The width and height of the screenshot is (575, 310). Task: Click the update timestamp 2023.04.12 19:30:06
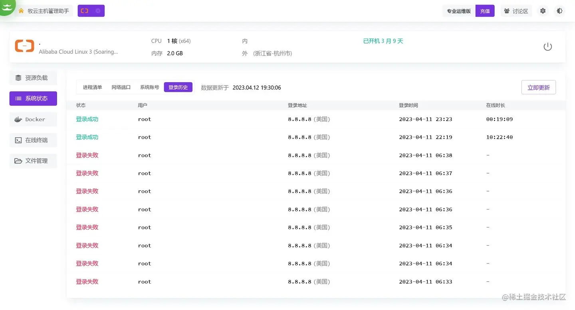point(257,87)
